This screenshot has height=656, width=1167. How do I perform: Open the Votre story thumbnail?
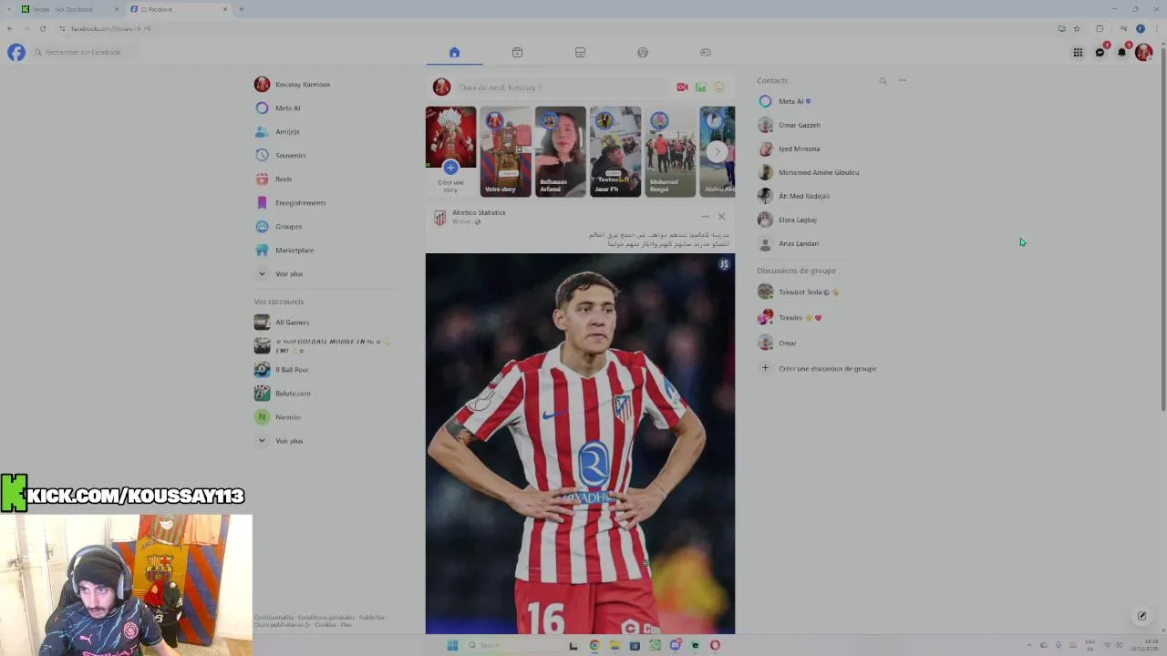[x=505, y=151]
